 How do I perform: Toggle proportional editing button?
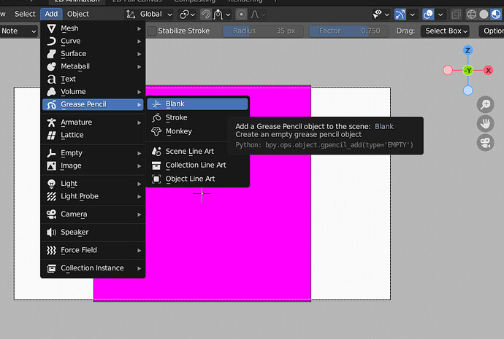(x=241, y=15)
